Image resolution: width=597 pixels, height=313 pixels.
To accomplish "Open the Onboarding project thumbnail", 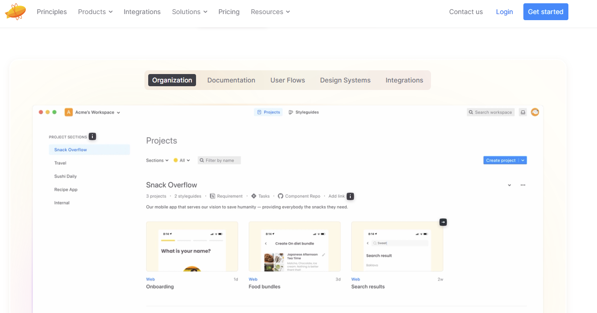I will click(x=192, y=246).
